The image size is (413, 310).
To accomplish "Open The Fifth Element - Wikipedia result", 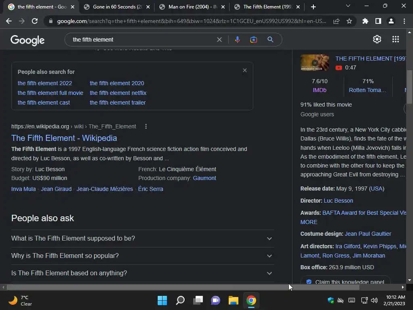I will pos(64,138).
